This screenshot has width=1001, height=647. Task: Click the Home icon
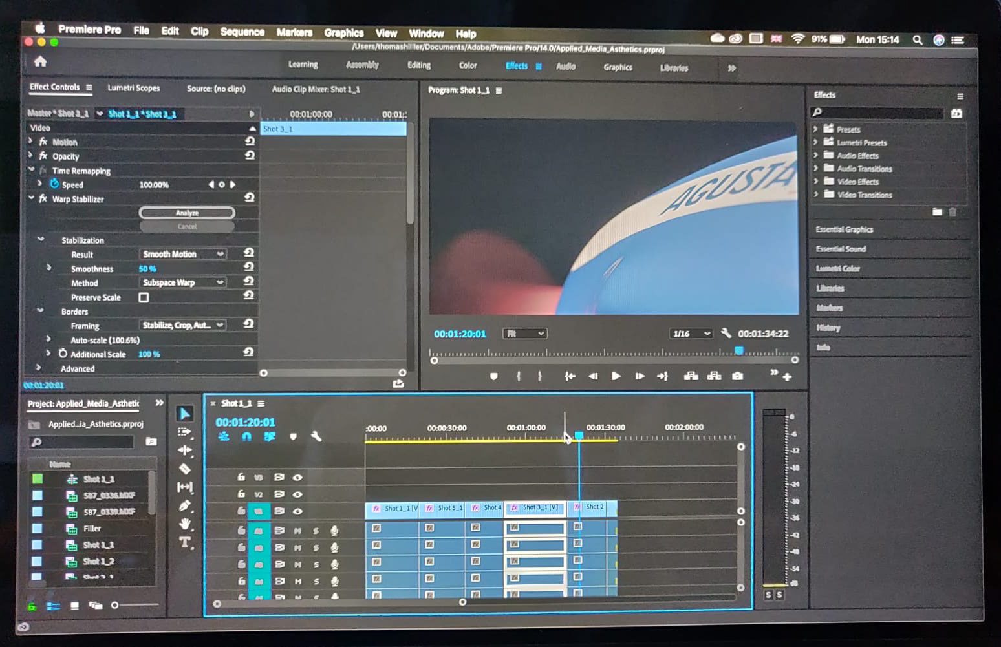[x=40, y=61]
